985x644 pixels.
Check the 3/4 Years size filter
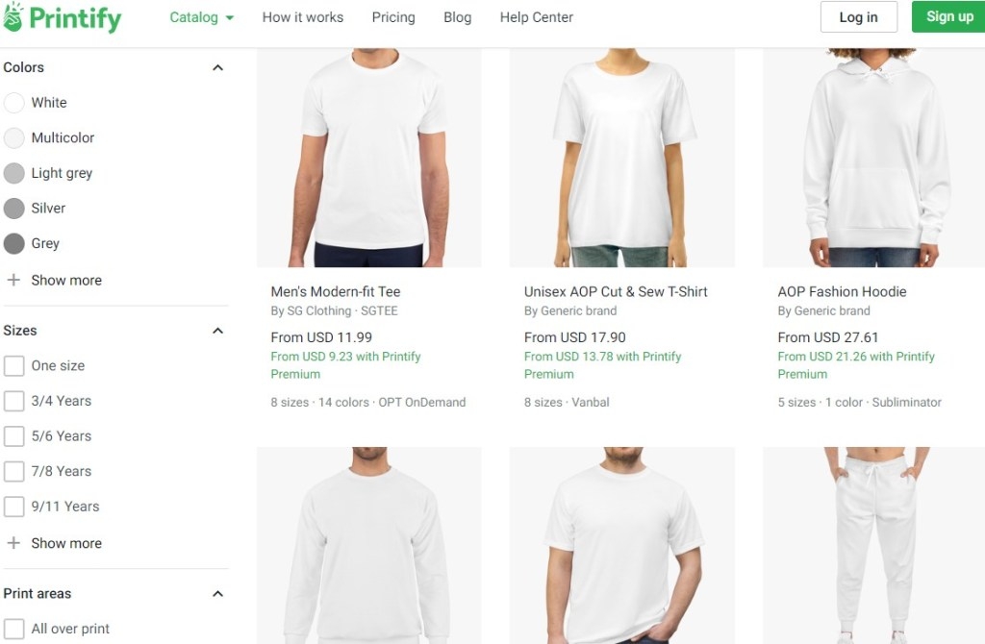tap(13, 401)
